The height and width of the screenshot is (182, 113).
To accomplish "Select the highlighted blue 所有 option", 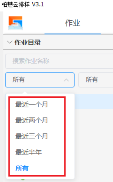I will [x=22, y=168].
